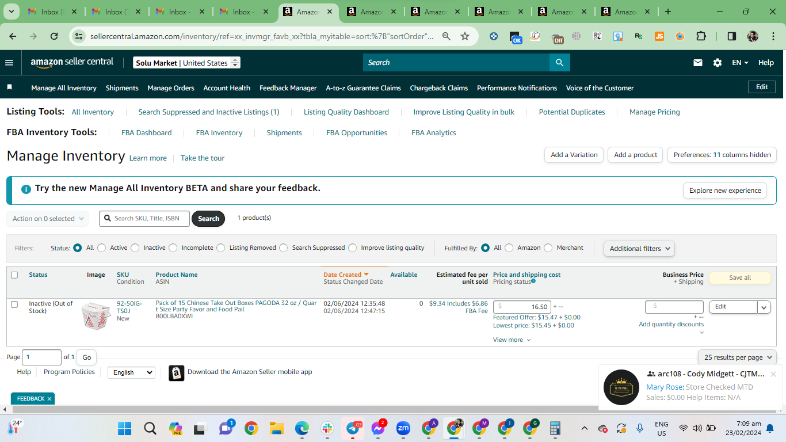Bookmark this page with the star icon

click(x=465, y=36)
